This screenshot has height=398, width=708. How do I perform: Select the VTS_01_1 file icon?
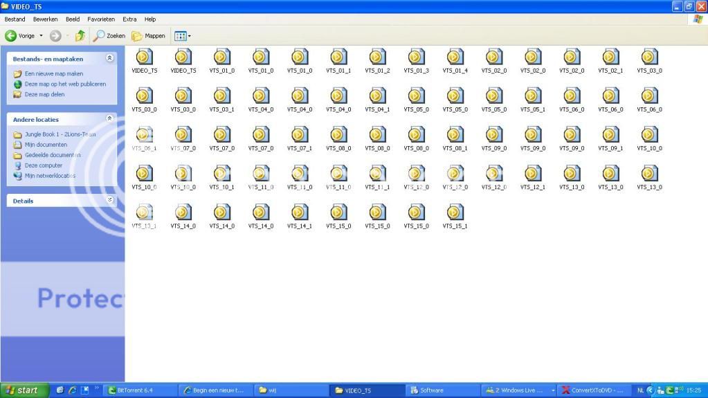coord(338,57)
